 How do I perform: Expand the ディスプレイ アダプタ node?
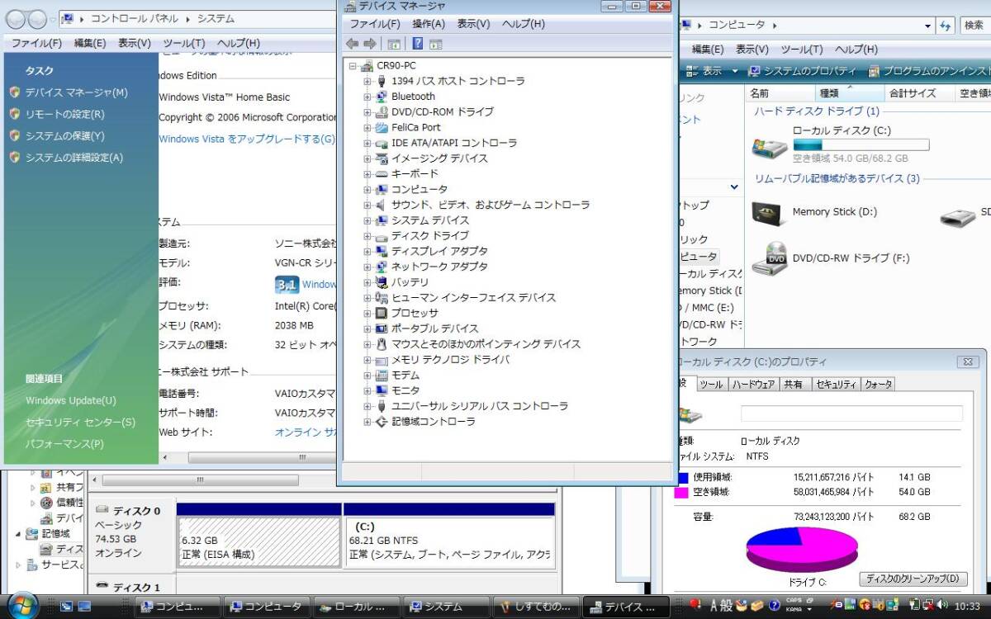(367, 251)
